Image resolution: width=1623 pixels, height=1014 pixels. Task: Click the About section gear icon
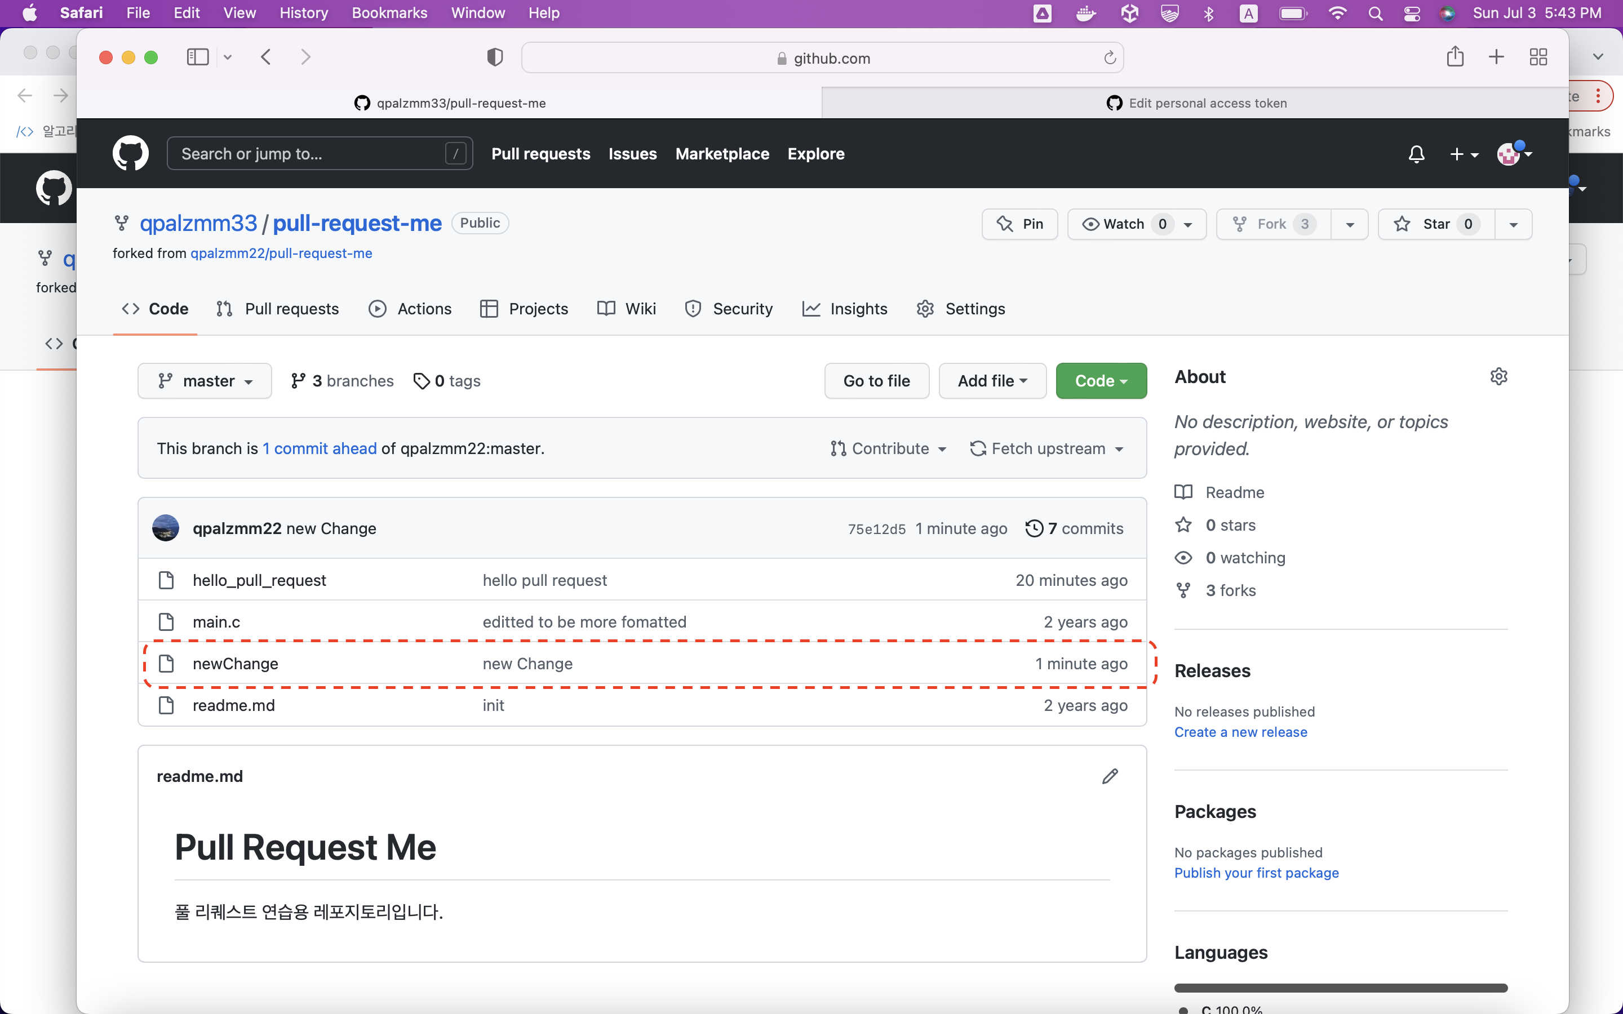1498,376
